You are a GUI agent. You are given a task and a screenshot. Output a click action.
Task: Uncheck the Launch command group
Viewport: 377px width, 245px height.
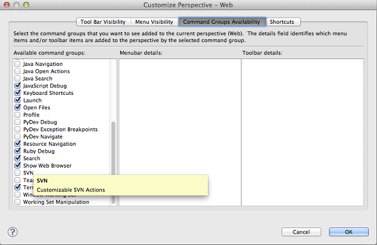(18, 100)
